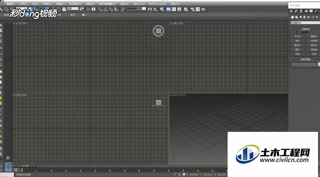Open the 动画(A) menu
This screenshot has width=320, height=177.
coord(90,4)
